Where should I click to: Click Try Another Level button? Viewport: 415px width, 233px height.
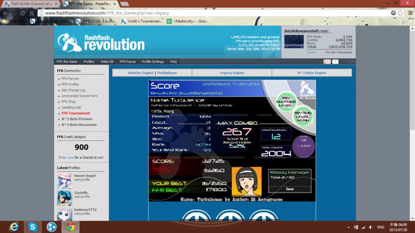click(286, 102)
